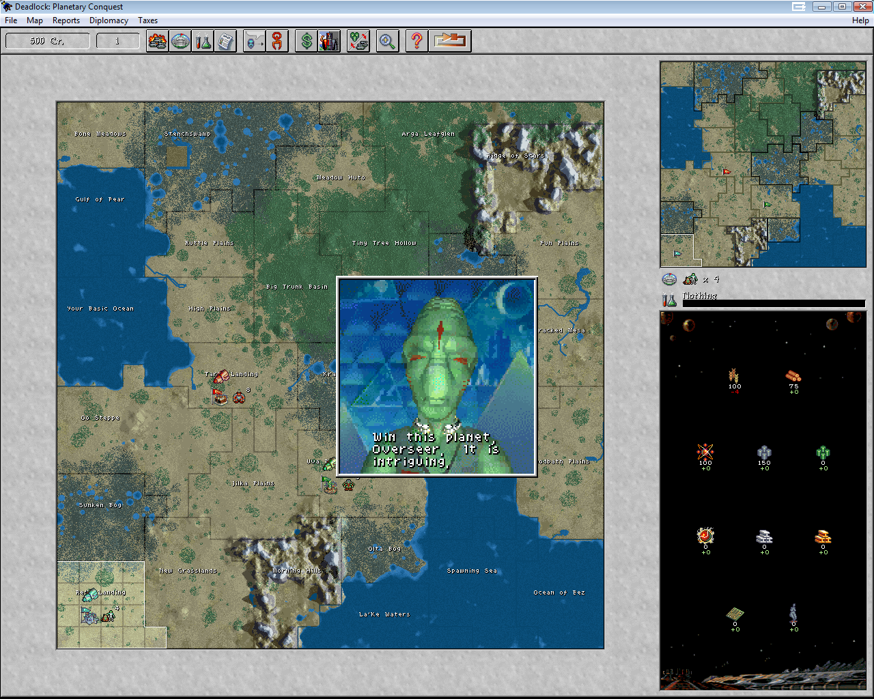Open help with the red question mark

coord(417,41)
